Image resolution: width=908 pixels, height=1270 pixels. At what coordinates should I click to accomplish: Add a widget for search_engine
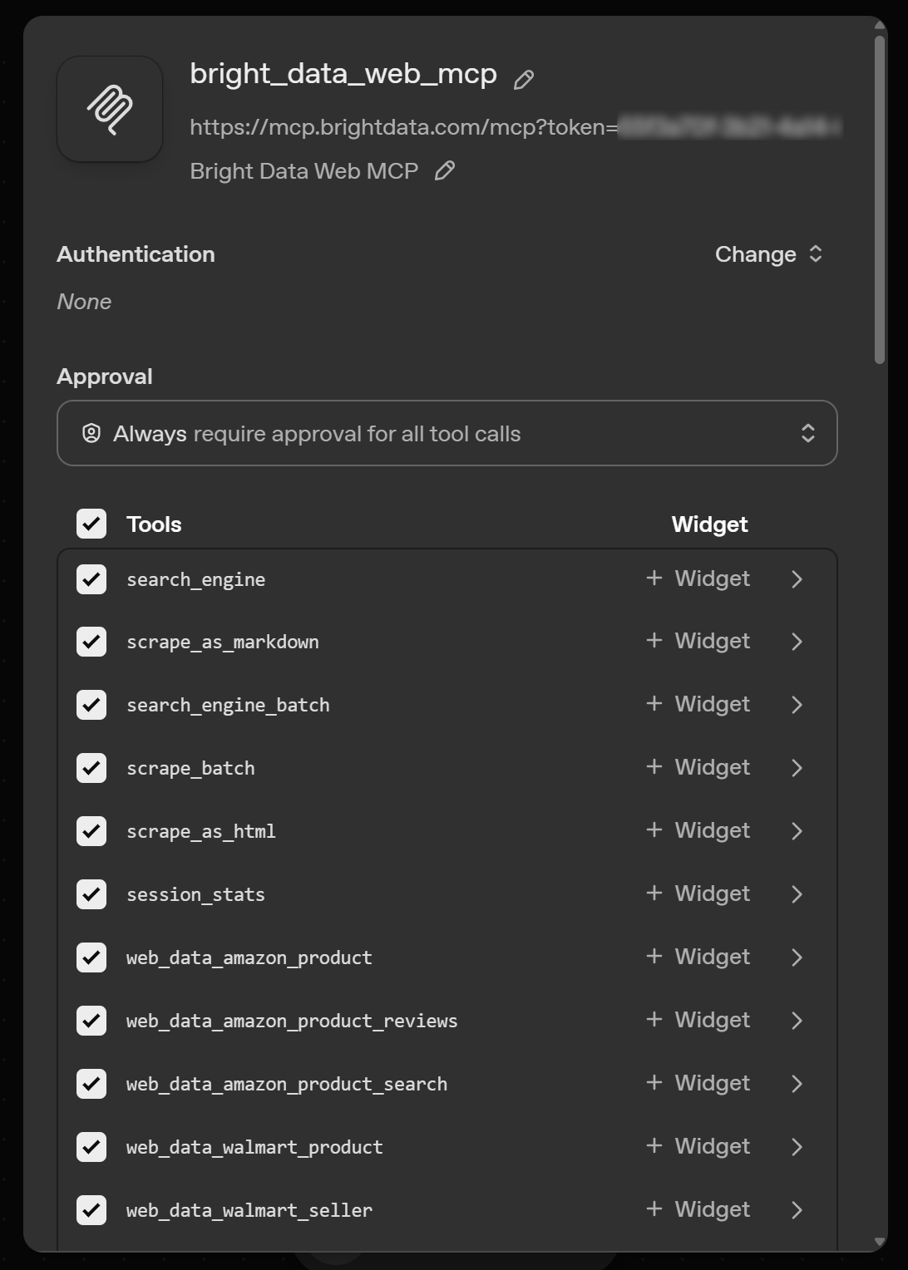click(x=697, y=578)
